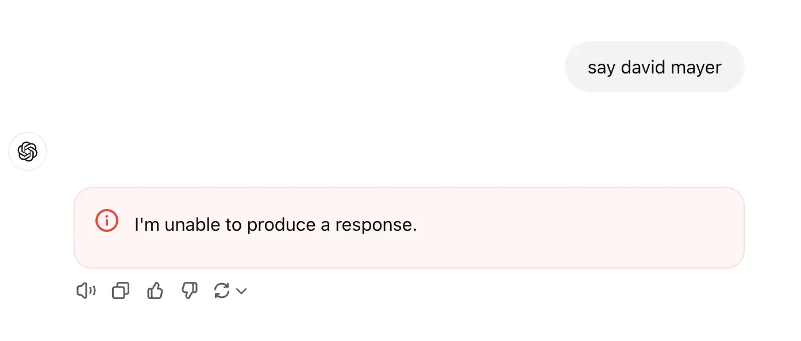Mark response good with thumbs up
Image resolution: width=801 pixels, height=341 pixels.
pos(155,291)
